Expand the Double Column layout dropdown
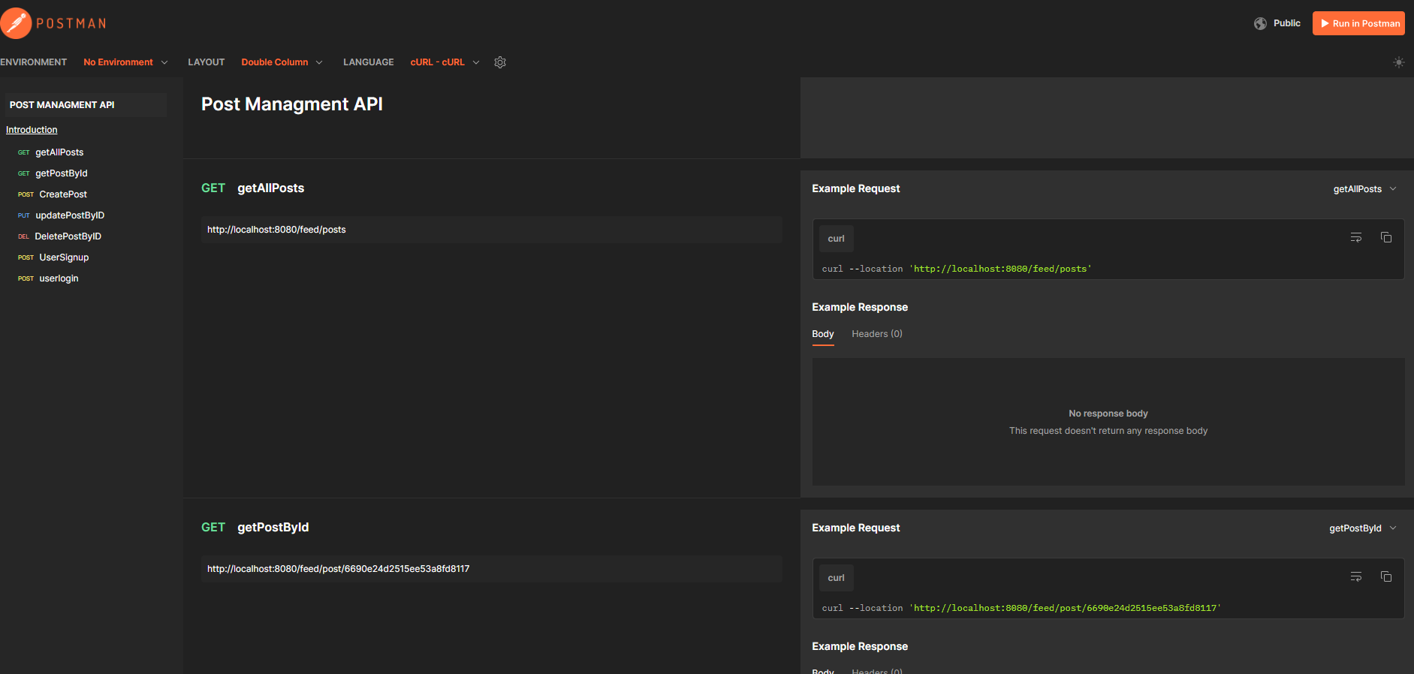This screenshot has height=674, width=1414. click(282, 62)
